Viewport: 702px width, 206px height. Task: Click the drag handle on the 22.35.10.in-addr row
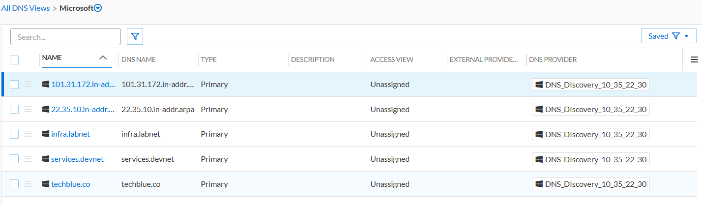pyautogui.click(x=28, y=109)
